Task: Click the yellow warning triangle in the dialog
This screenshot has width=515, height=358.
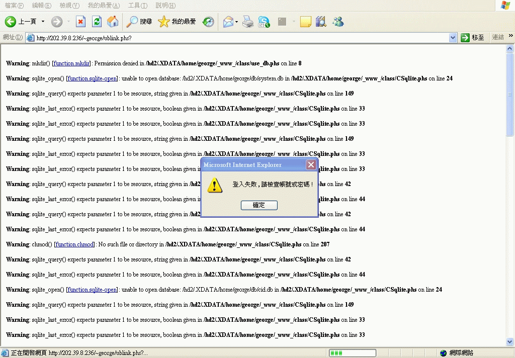Action: click(x=215, y=185)
